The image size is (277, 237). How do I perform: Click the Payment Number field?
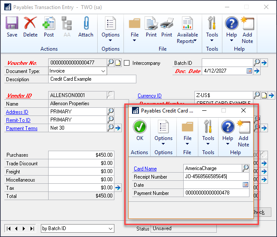click(216, 193)
